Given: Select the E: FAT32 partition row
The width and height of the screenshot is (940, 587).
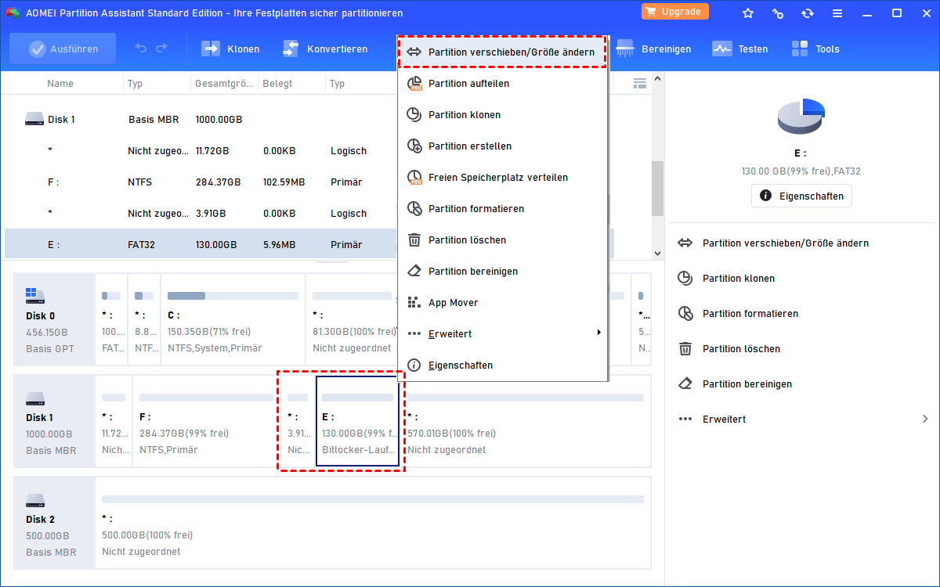Looking at the screenshot, I should point(200,245).
